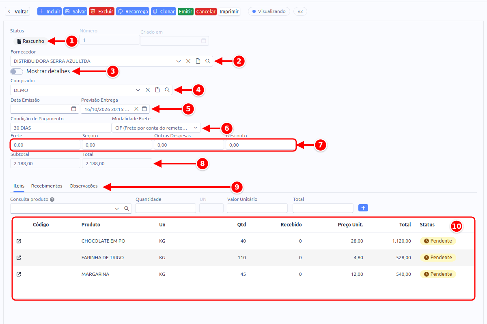Search suppliers with Fornecedor magnifier icon

coord(208,61)
